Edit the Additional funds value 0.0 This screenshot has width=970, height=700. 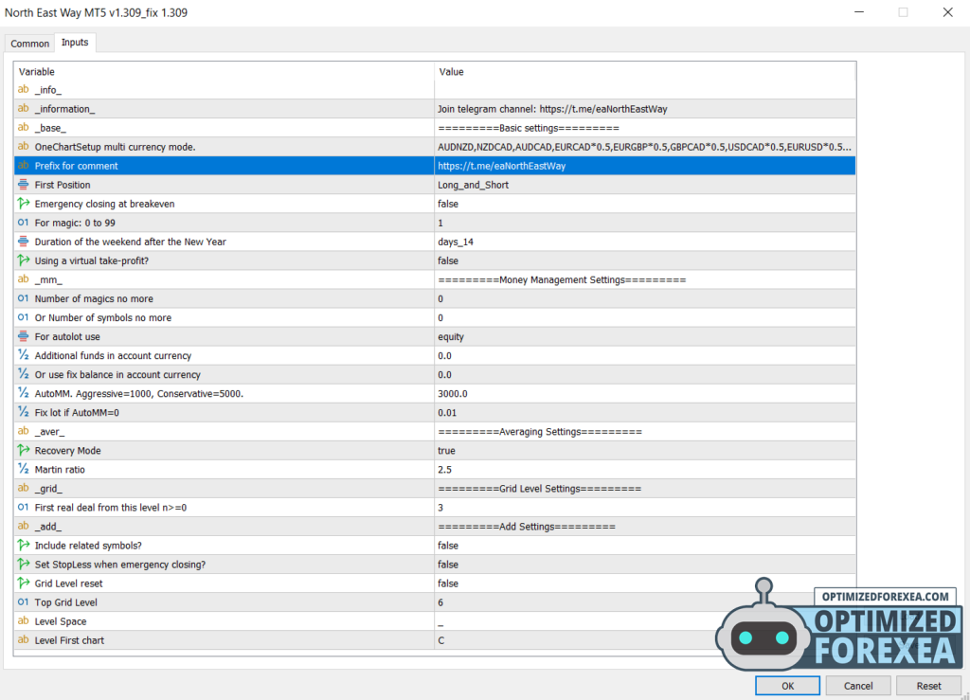point(645,355)
